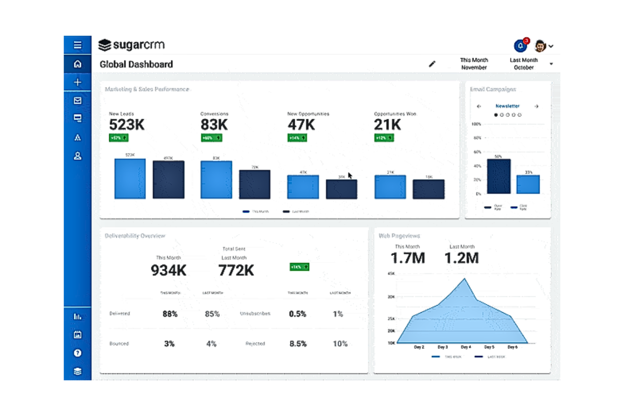Toggle Last Month legend in sales chart

tap(296, 212)
